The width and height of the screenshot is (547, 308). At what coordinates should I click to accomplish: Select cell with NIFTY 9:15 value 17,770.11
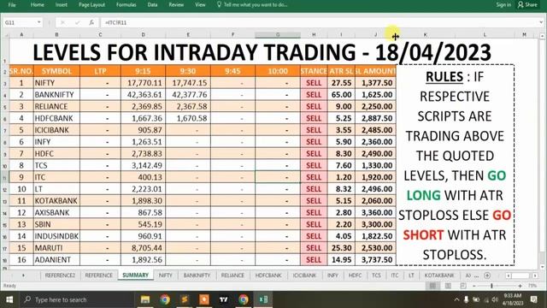[x=143, y=83]
